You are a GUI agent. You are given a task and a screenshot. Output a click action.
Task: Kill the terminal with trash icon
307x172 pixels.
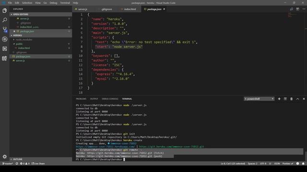click(291, 99)
